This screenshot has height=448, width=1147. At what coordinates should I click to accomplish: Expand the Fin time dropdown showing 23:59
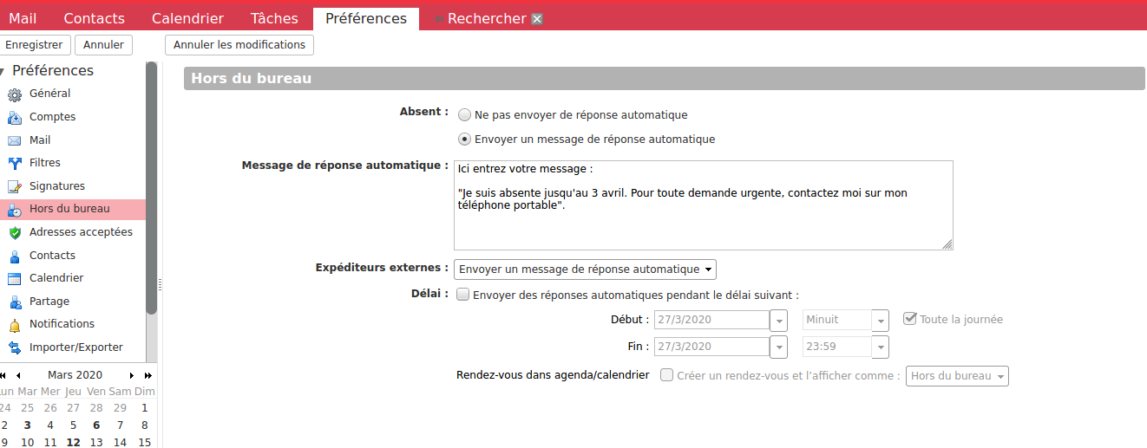tap(881, 347)
